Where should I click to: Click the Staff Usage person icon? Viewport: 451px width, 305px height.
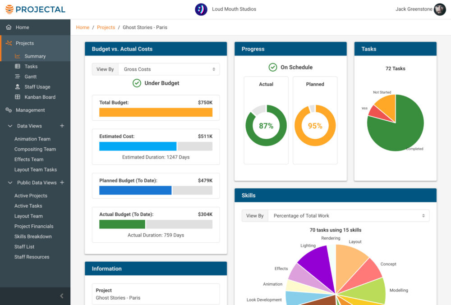tap(18, 87)
